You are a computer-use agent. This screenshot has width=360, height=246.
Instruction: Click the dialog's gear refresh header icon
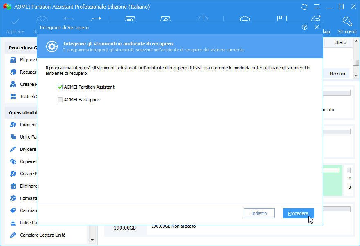[x=52, y=47]
